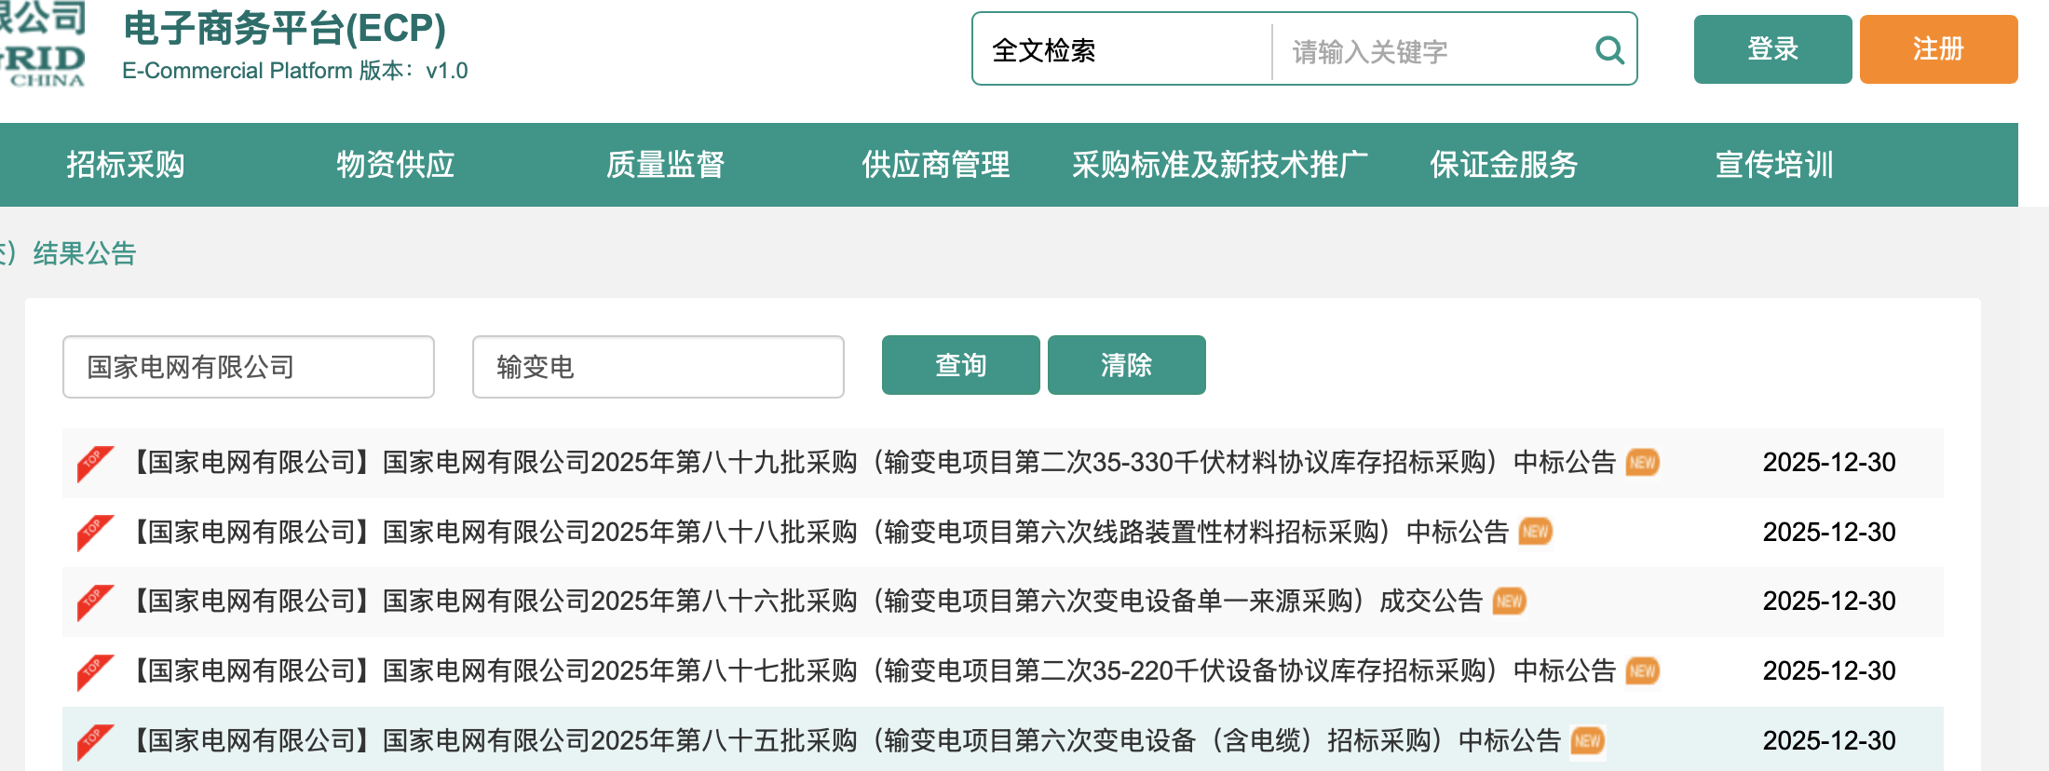Click the 清除 clear button
Image resolution: width=2049 pixels, height=771 pixels.
point(1127,365)
